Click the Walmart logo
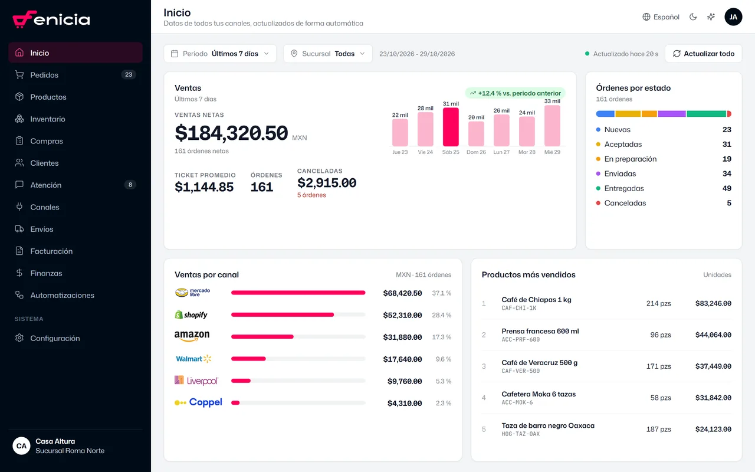 point(193,359)
